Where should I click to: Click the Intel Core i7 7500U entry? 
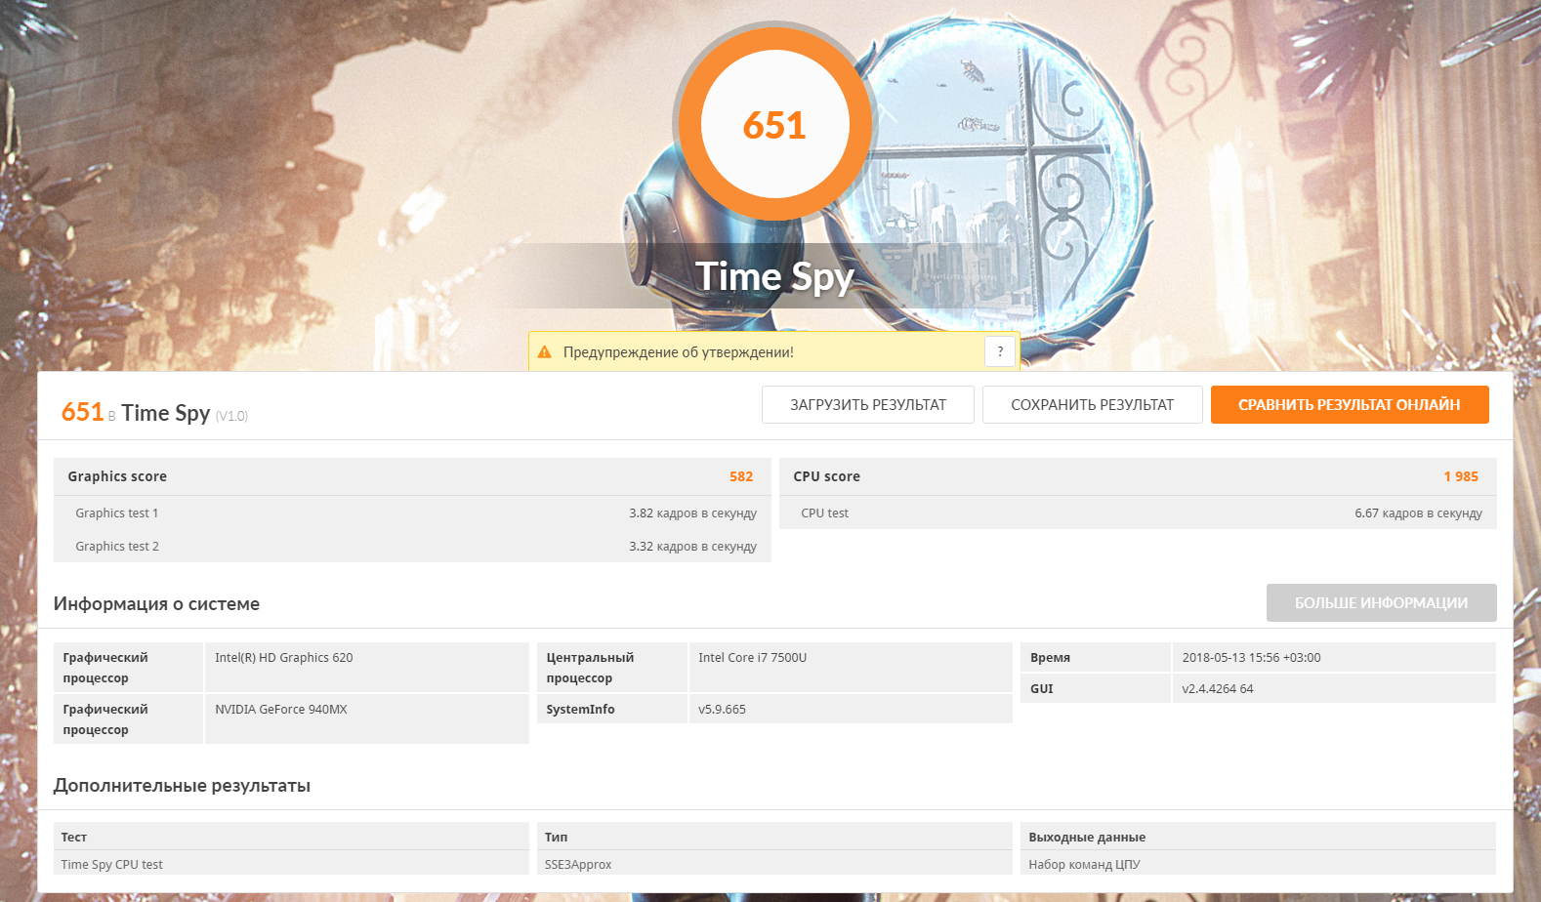click(752, 658)
